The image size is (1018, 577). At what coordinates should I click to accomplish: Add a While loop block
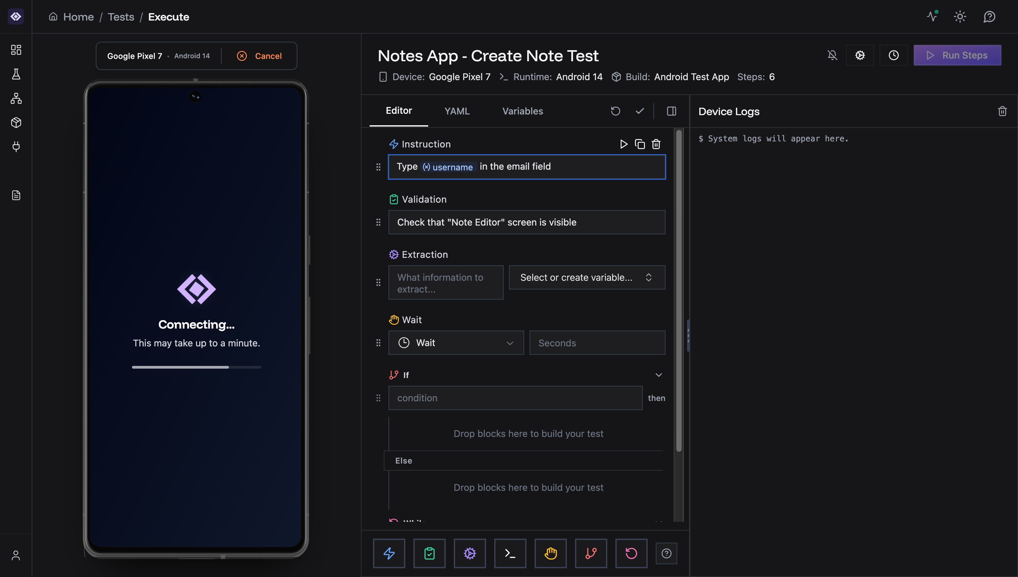pyautogui.click(x=631, y=553)
